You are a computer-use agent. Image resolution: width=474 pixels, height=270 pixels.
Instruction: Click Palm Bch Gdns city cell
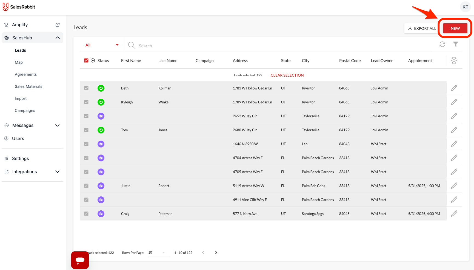pyautogui.click(x=313, y=186)
